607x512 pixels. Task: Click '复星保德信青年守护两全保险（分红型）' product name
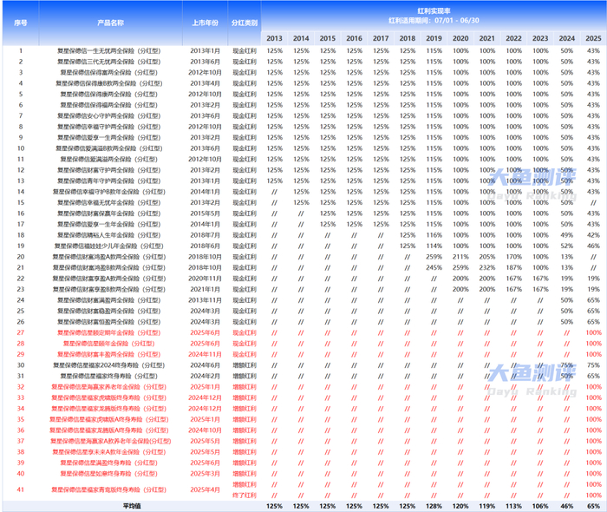[x=108, y=181]
